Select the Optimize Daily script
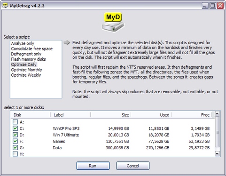226x176 pixels. (24, 64)
